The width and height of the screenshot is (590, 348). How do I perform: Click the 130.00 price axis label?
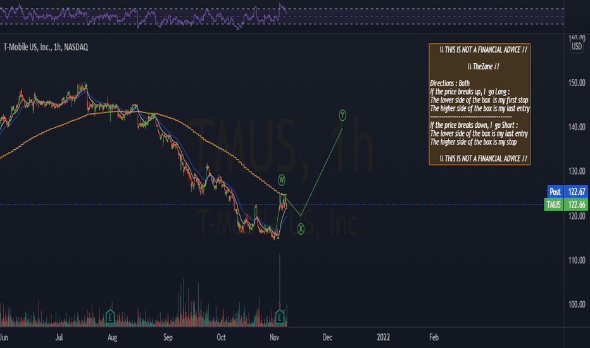(x=577, y=171)
